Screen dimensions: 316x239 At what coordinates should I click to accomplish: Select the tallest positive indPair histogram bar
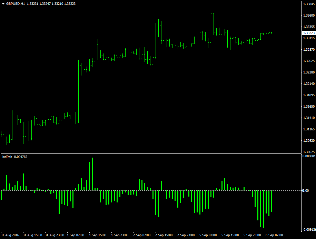(92, 174)
